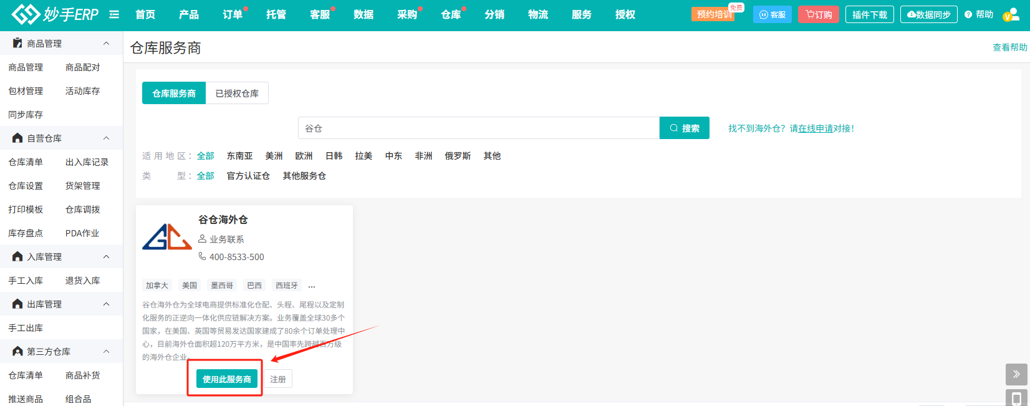Collapse the 入库管理 sidebar section
The image size is (1030, 406).
(x=106, y=256)
